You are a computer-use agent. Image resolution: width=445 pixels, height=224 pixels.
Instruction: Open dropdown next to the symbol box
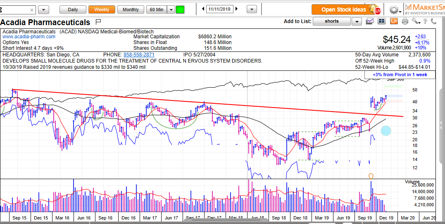click(43, 9)
